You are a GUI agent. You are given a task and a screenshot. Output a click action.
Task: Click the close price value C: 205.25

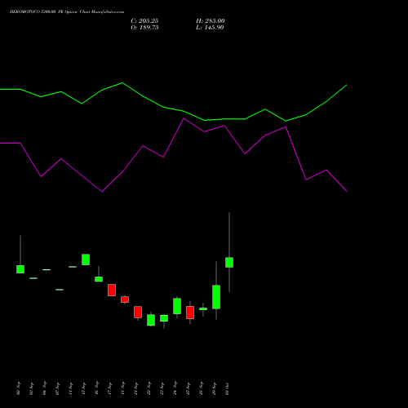tap(144, 21)
